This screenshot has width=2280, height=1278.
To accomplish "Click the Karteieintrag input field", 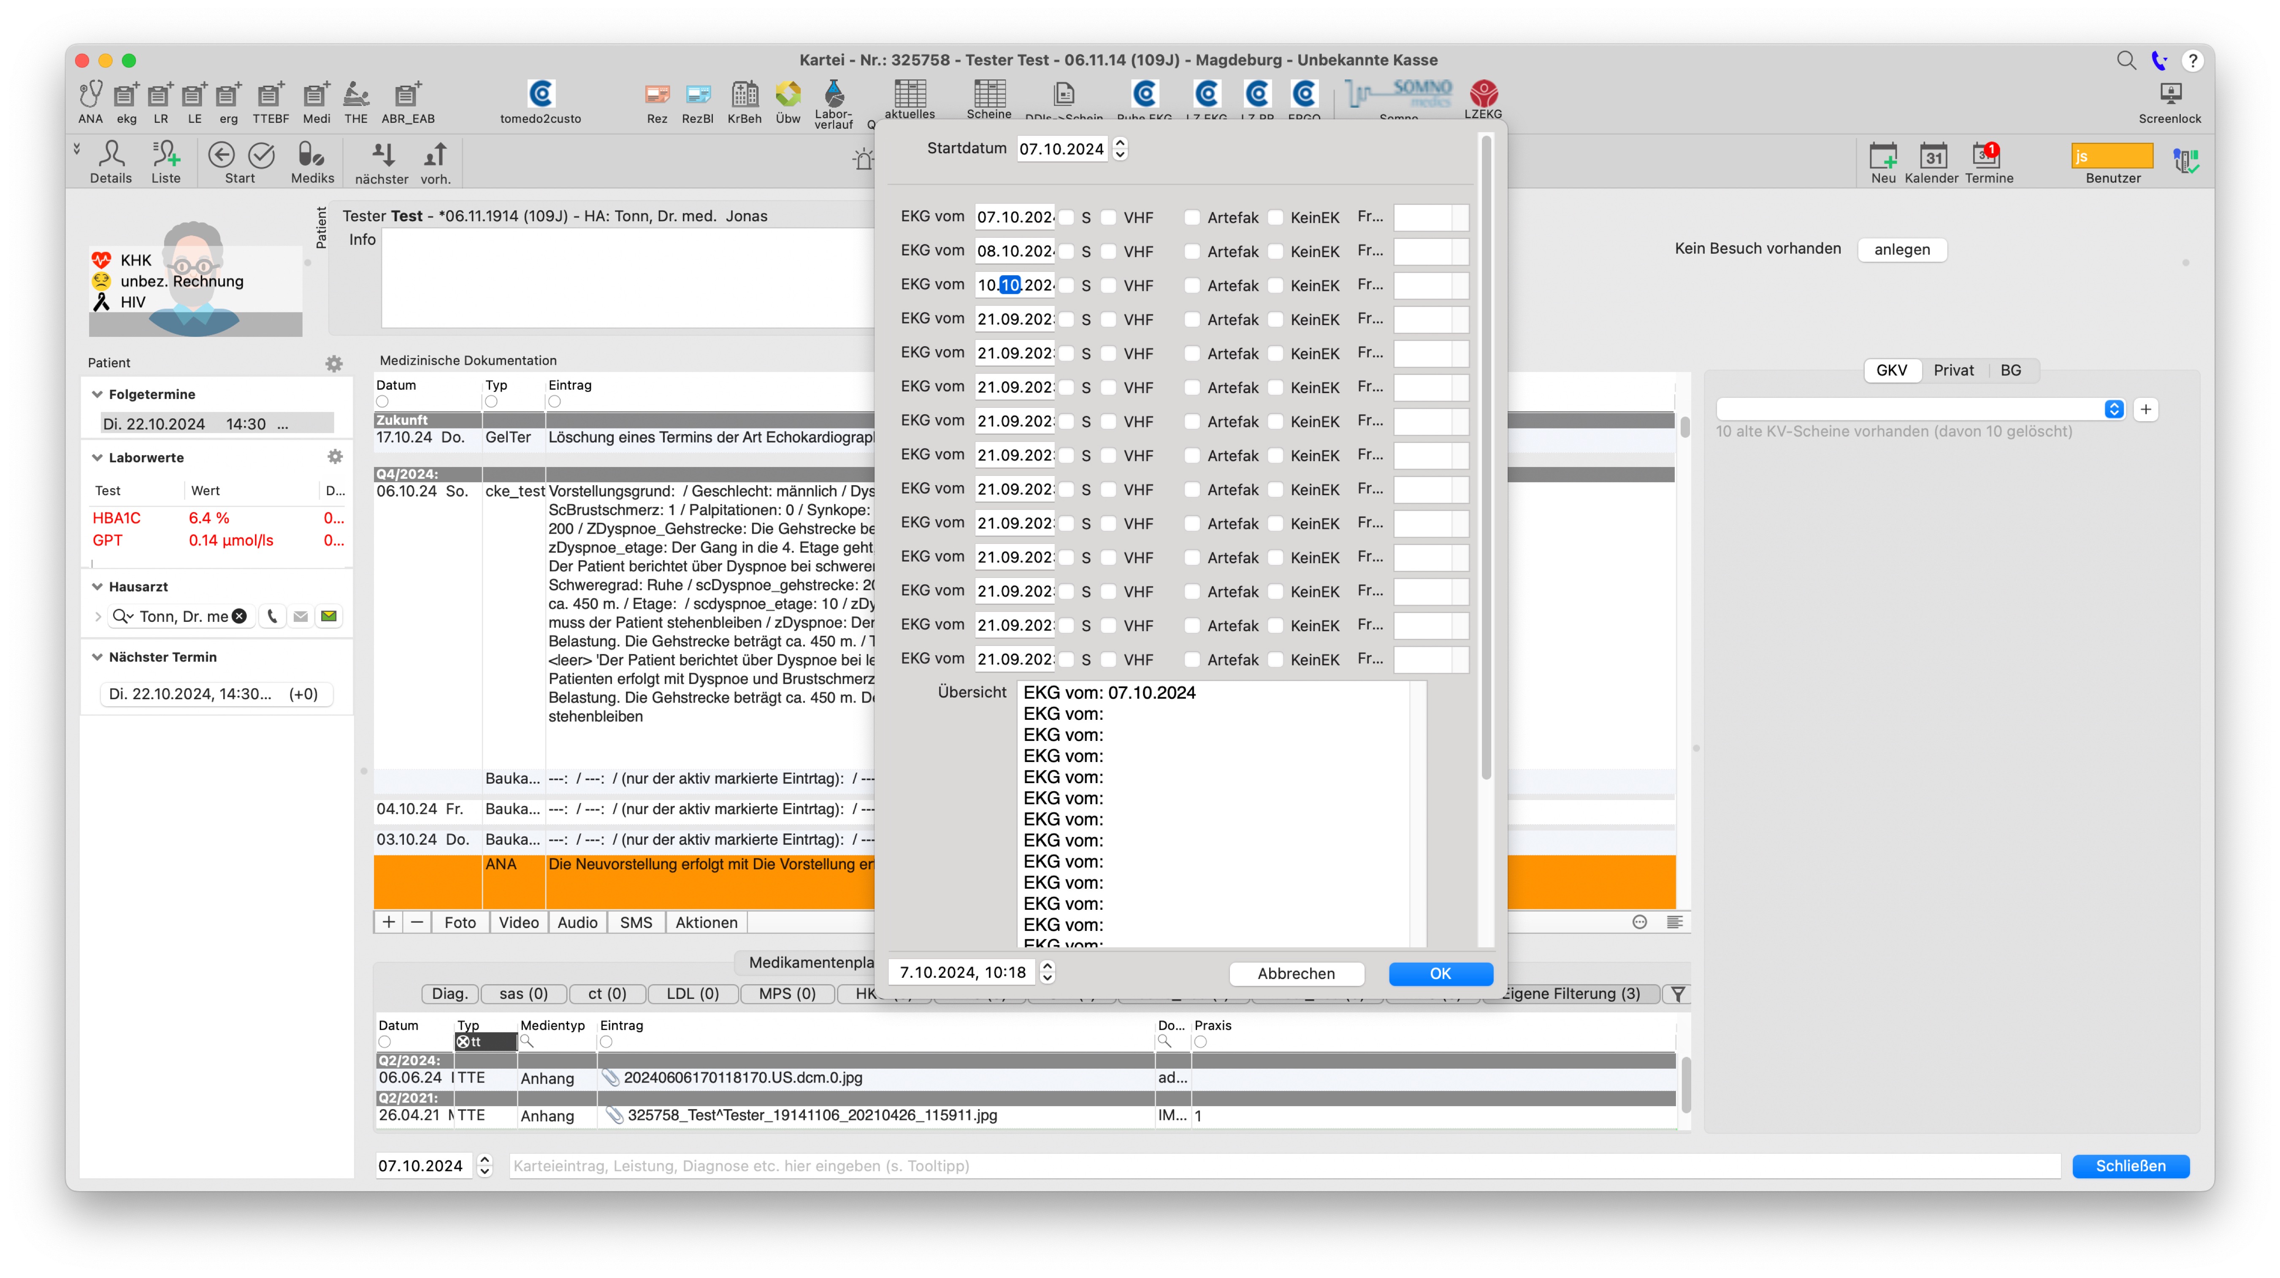I will pyautogui.click(x=1284, y=1166).
